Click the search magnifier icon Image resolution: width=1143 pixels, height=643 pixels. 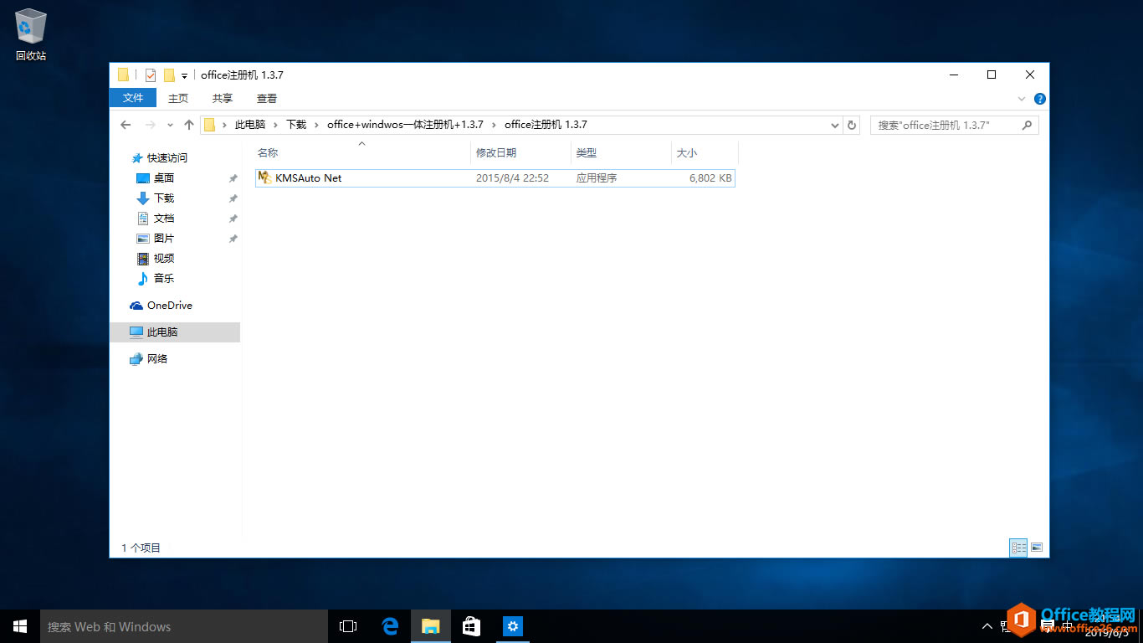(x=1027, y=125)
